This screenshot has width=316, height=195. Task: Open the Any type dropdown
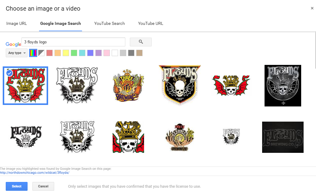point(17,53)
